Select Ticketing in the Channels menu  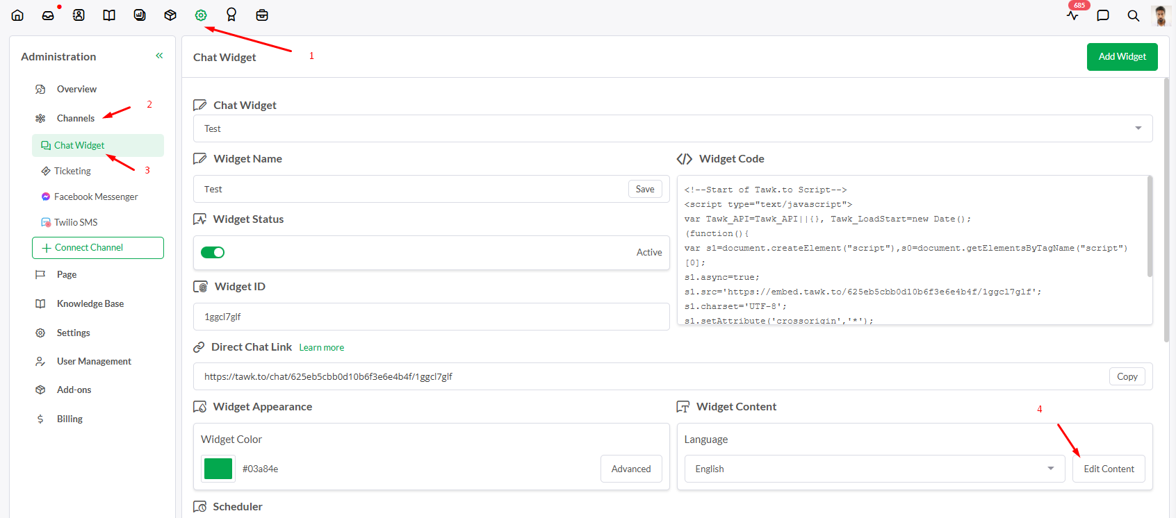point(72,171)
